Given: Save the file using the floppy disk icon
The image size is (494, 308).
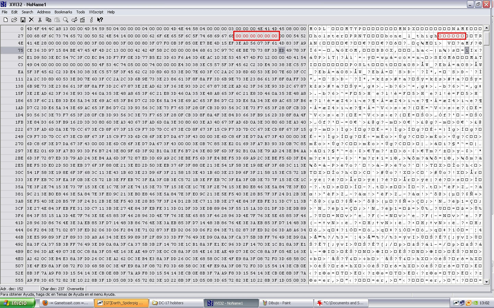Looking at the screenshot, I should coord(23,20).
